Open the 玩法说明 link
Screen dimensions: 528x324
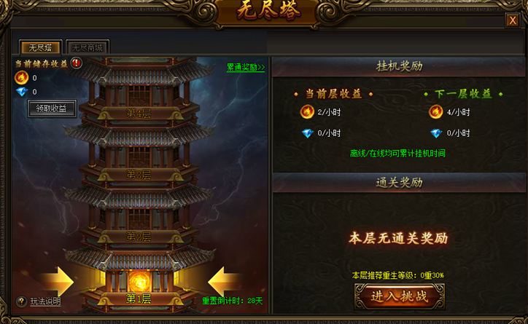point(45,301)
